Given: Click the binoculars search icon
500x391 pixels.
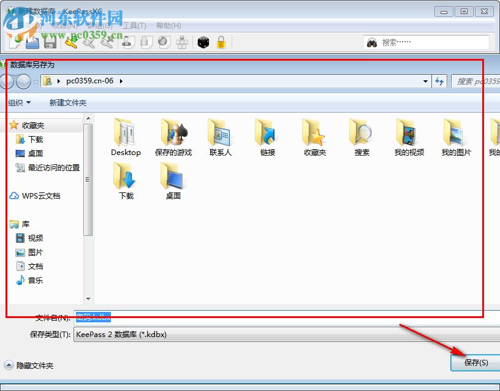Looking at the screenshot, I should coord(372,42).
